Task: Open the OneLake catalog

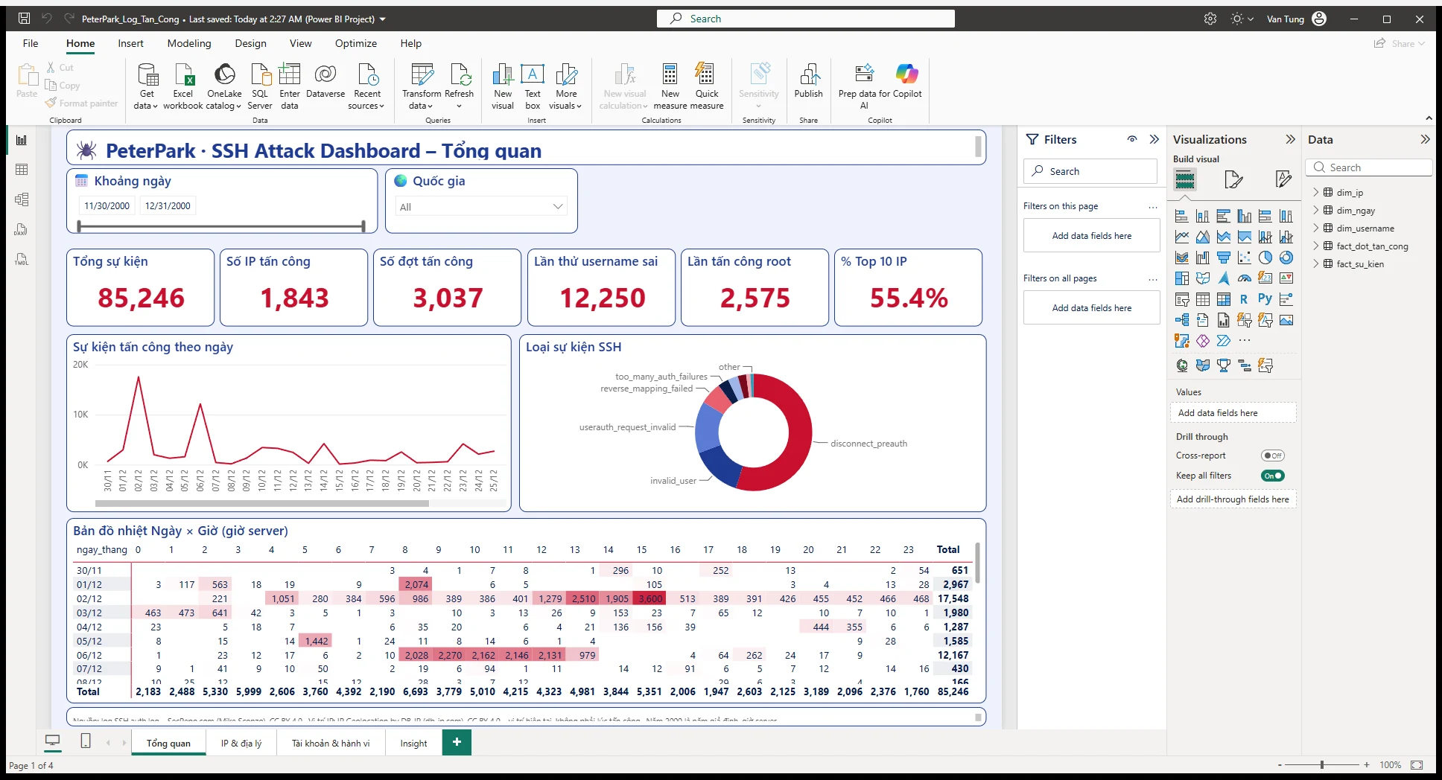Action: click(x=224, y=86)
